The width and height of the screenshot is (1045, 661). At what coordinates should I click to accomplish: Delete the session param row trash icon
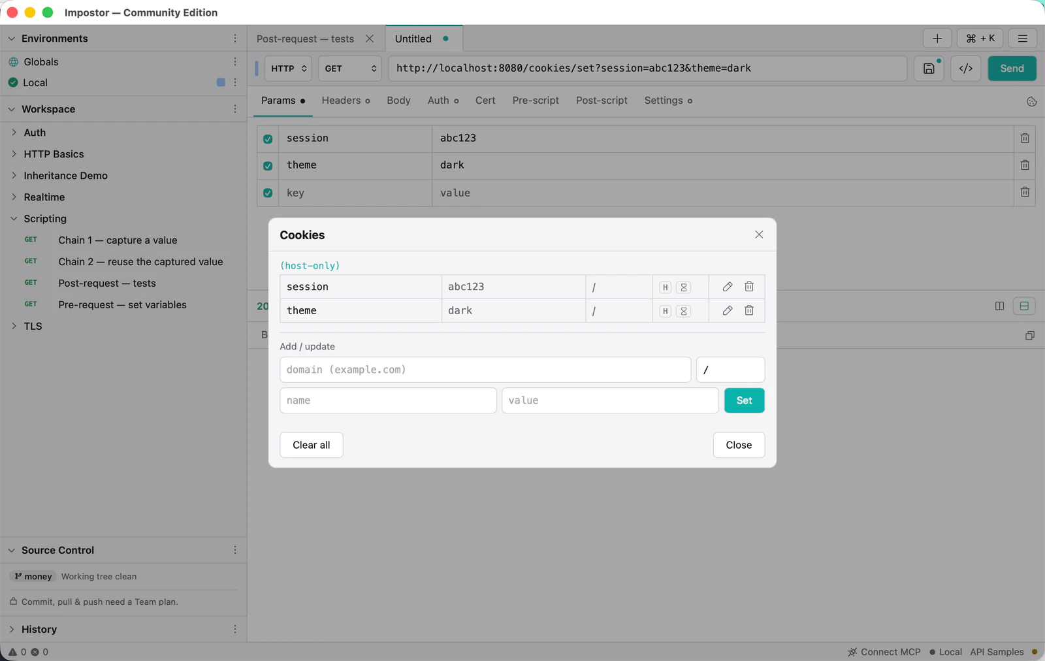pyautogui.click(x=1025, y=138)
